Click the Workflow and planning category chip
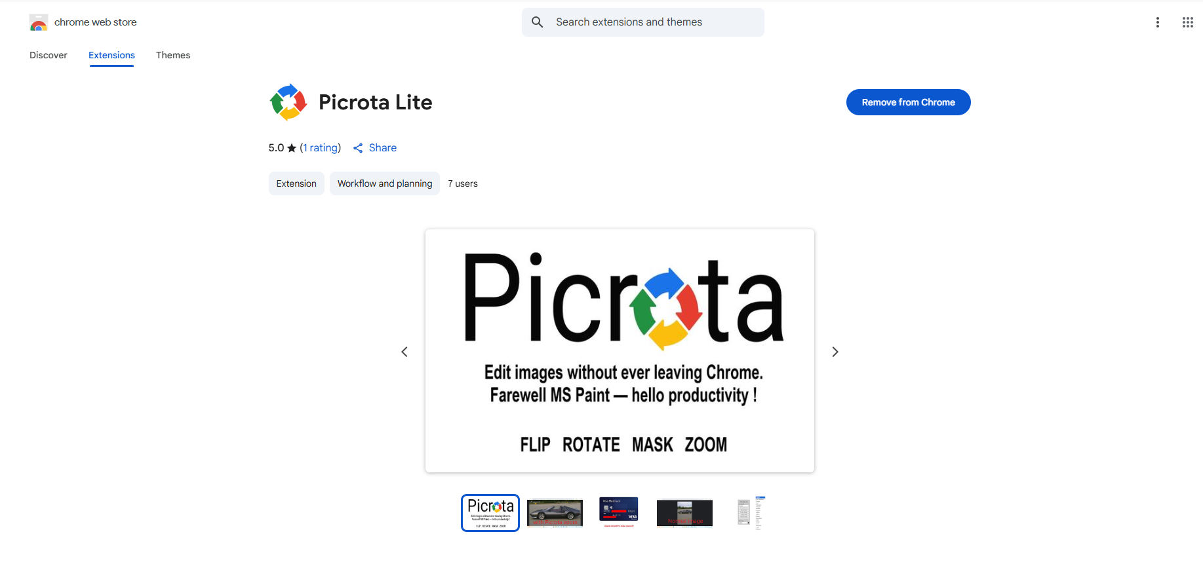 click(x=385, y=183)
